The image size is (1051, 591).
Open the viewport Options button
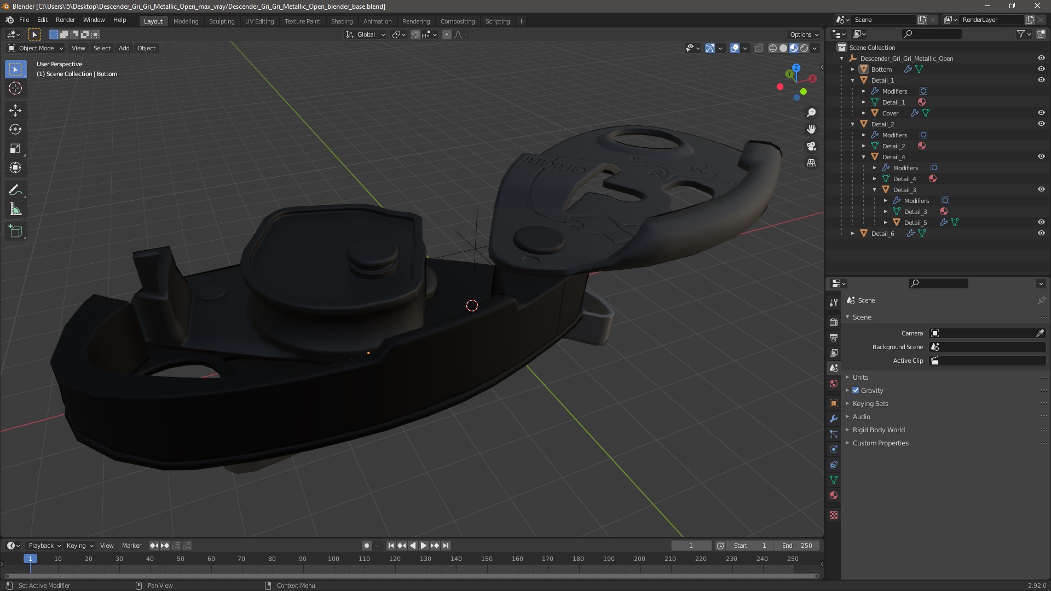[x=804, y=34]
